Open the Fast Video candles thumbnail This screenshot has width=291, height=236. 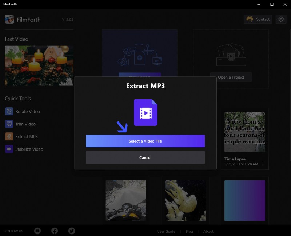[x=39, y=66]
